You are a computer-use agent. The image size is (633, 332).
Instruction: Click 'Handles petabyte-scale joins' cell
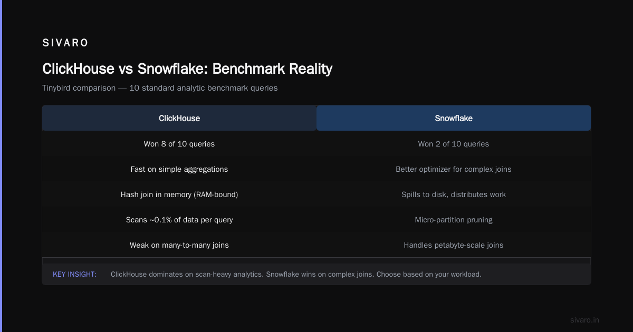tap(454, 245)
